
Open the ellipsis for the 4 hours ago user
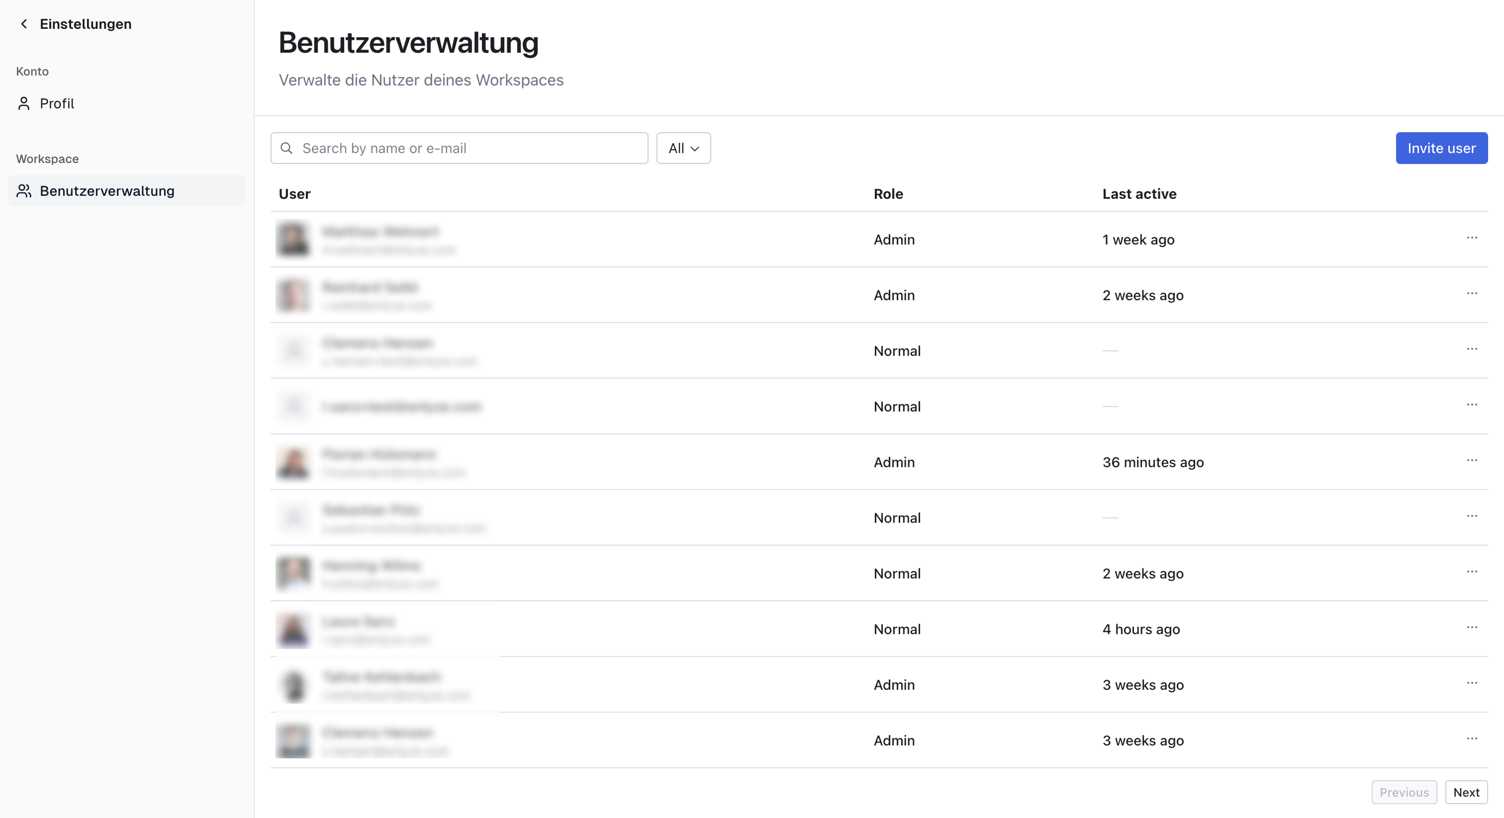point(1472,627)
